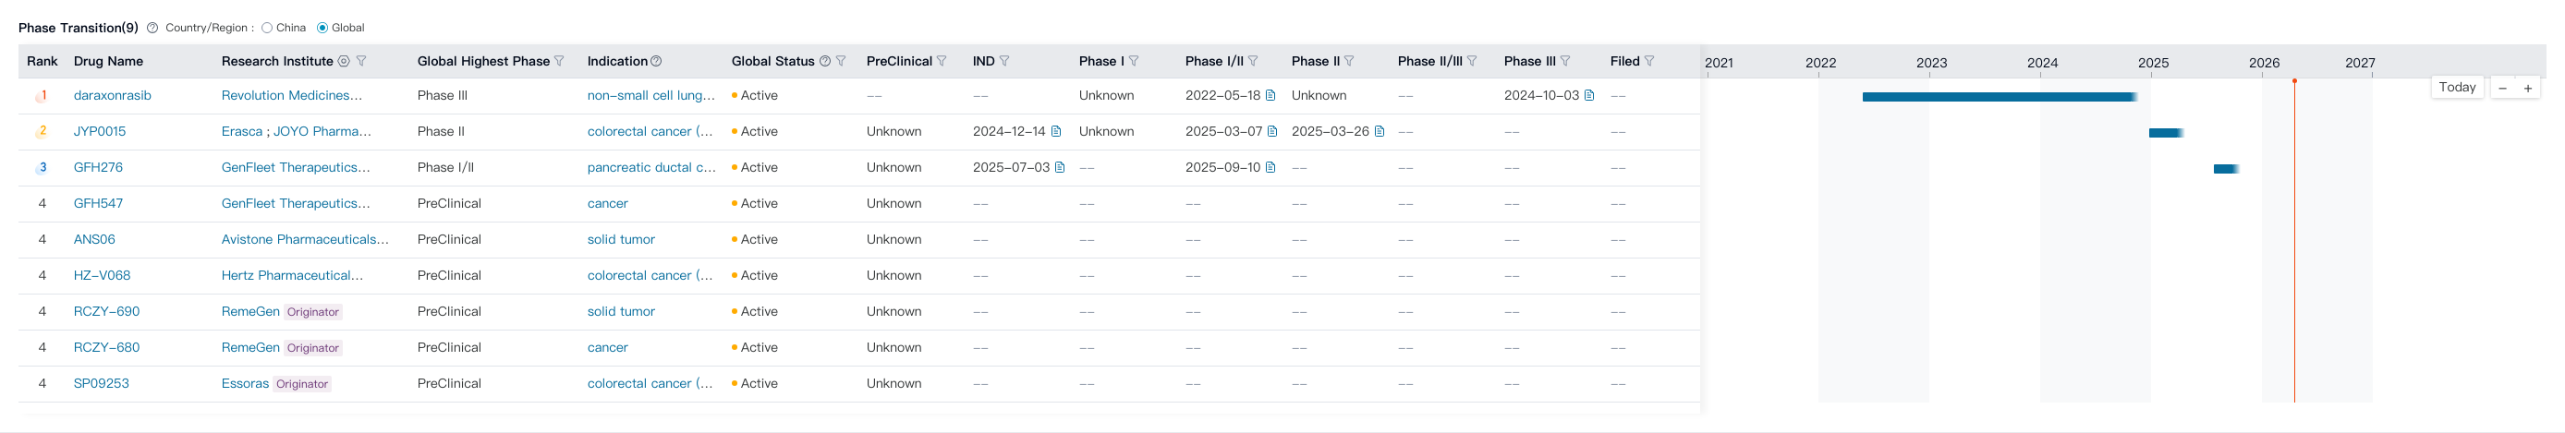The width and height of the screenshot is (2565, 433).
Task: Open the RemeGen institute link for RCZY-690
Action: point(249,311)
